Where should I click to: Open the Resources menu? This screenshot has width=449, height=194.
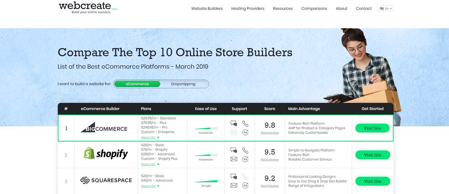283,9
